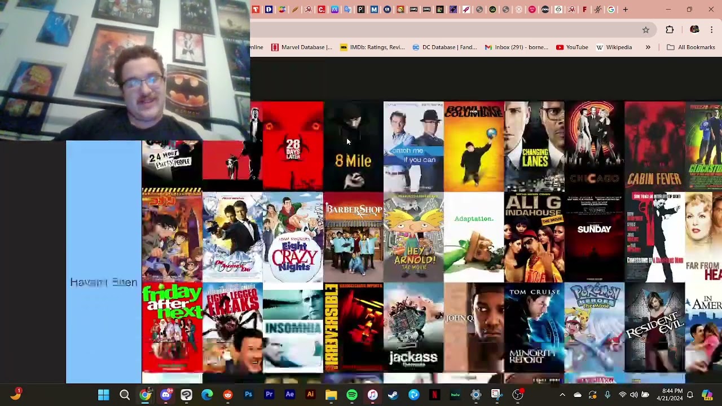Open taskbar Search
Viewport: 722px width, 406px height.
point(125,395)
